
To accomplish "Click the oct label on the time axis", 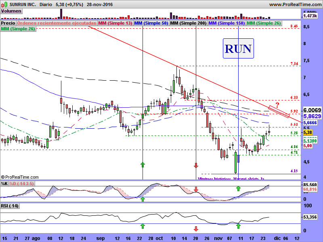I will [159, 238].
